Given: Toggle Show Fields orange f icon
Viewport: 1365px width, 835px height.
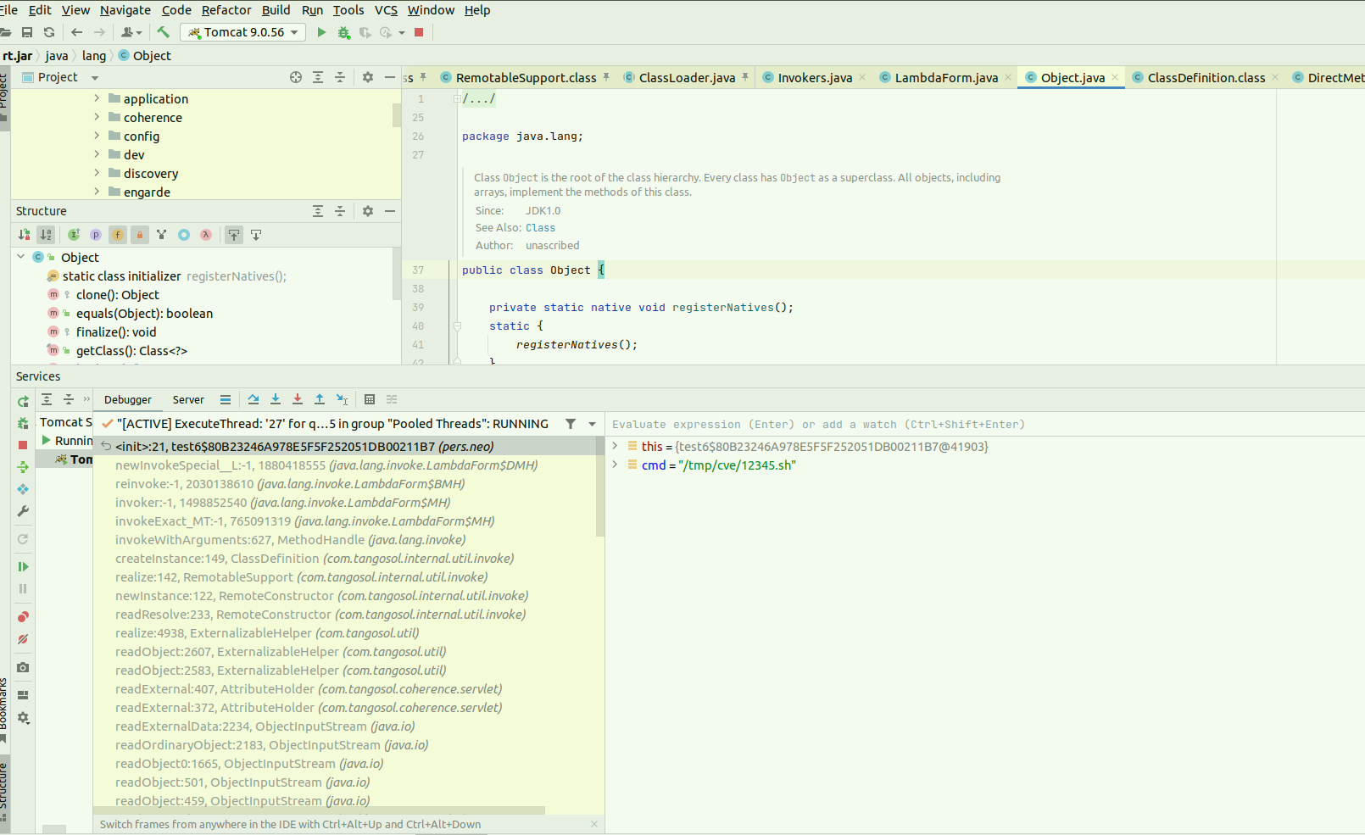Looking at the screenshot, I should click(118, 235).
